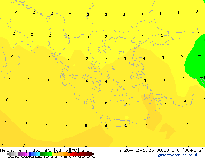Viewport: 205px width, 158px height.
Task: Click the "24" tick label under color scale
Action: (70, 157)
